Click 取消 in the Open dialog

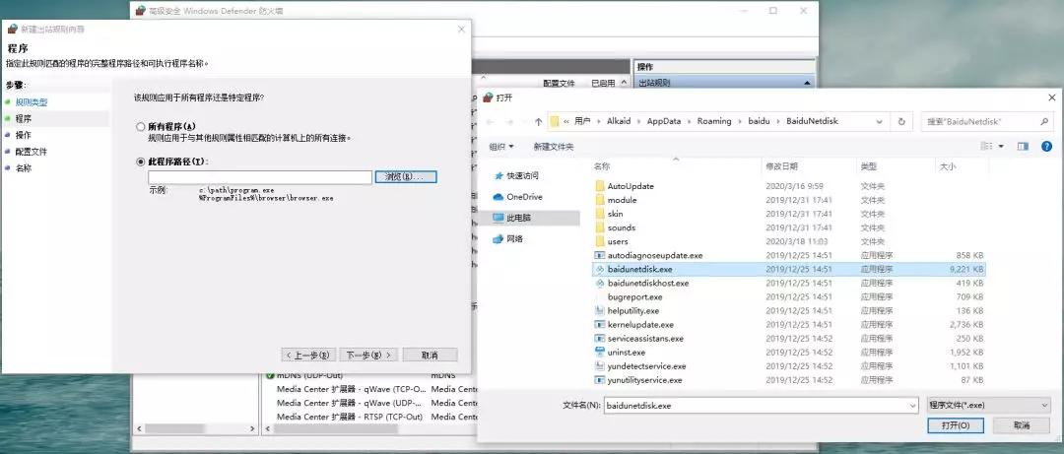point(1022,425)
